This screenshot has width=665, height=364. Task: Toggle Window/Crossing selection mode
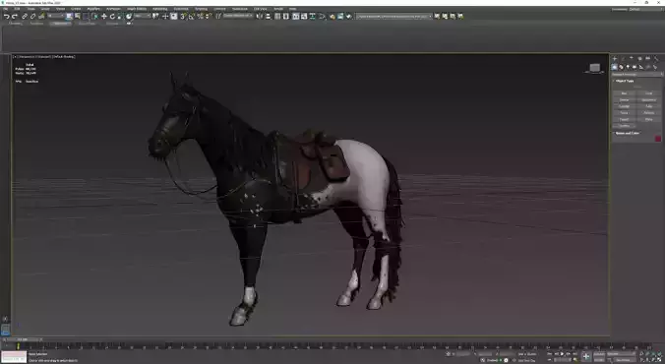(x=95, y=16)
